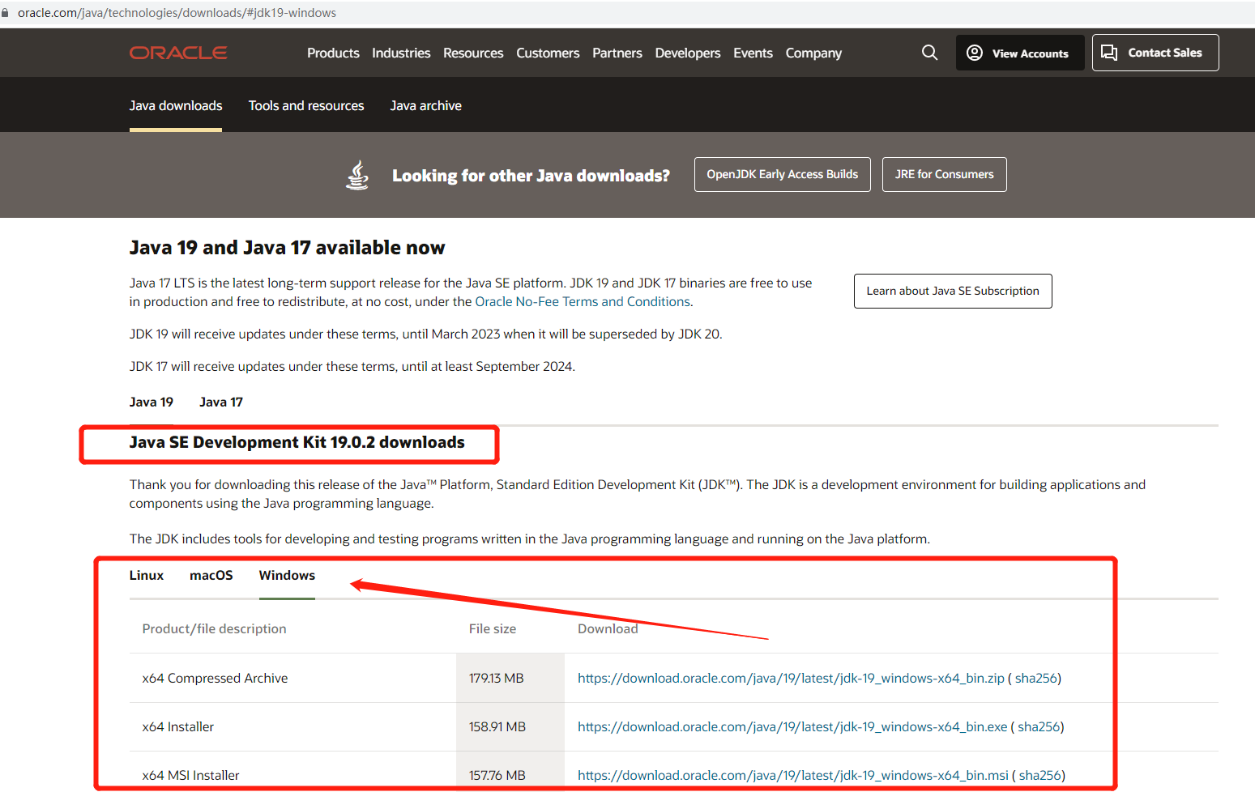Click the 'Download' column header
Viewport: 1255px width, 792px height.
[x=608, y=628]
